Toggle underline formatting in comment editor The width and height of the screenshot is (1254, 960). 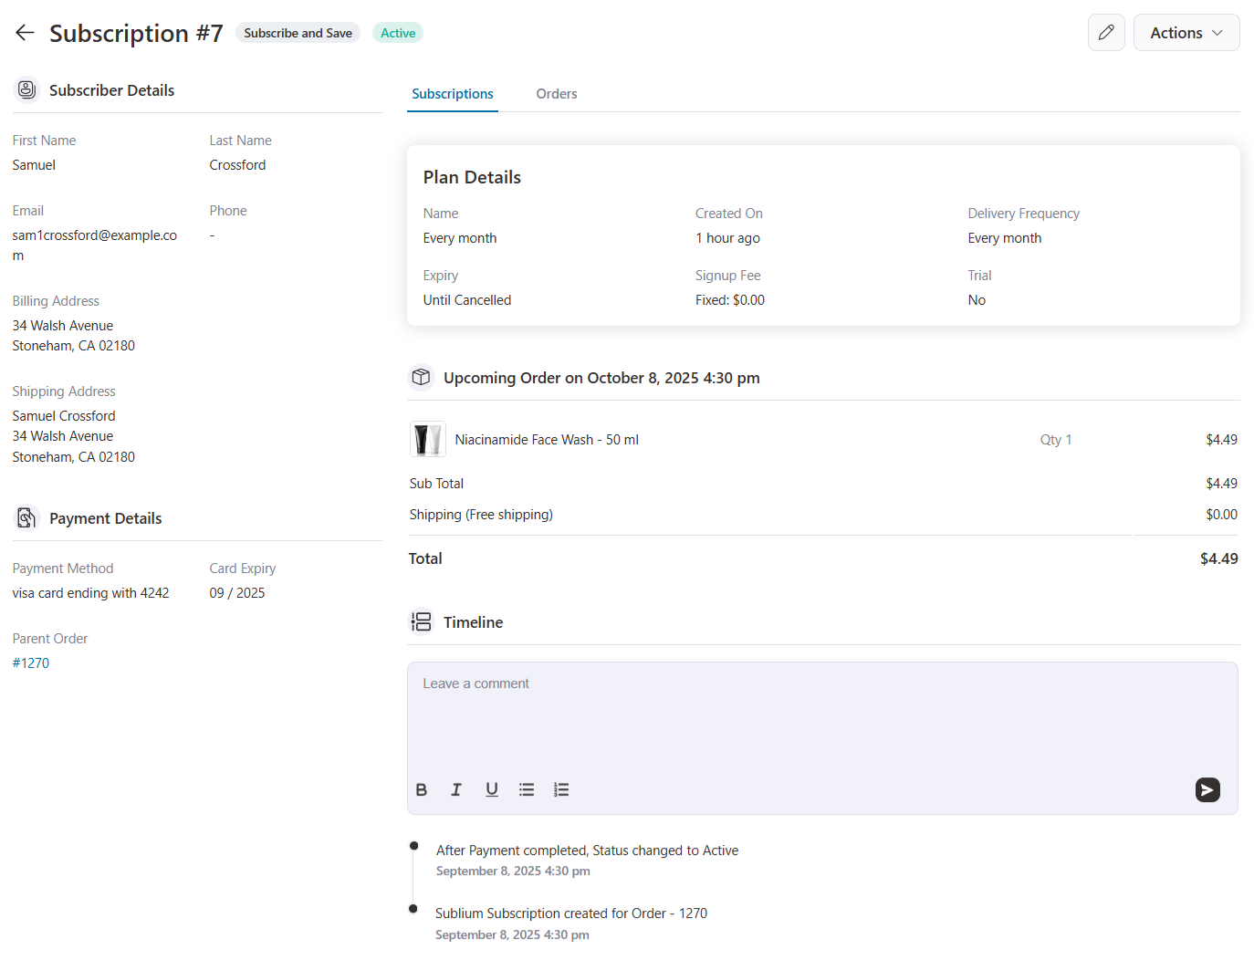coord(492,790)
